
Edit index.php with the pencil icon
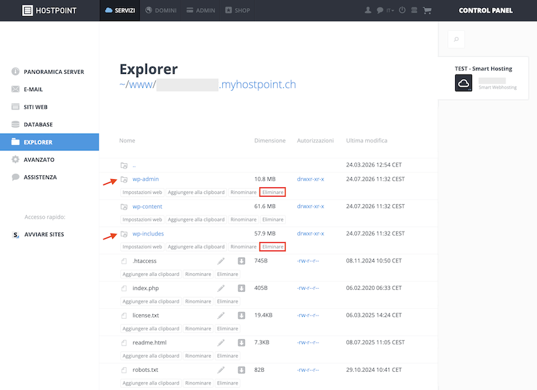(x=221, y=289)
